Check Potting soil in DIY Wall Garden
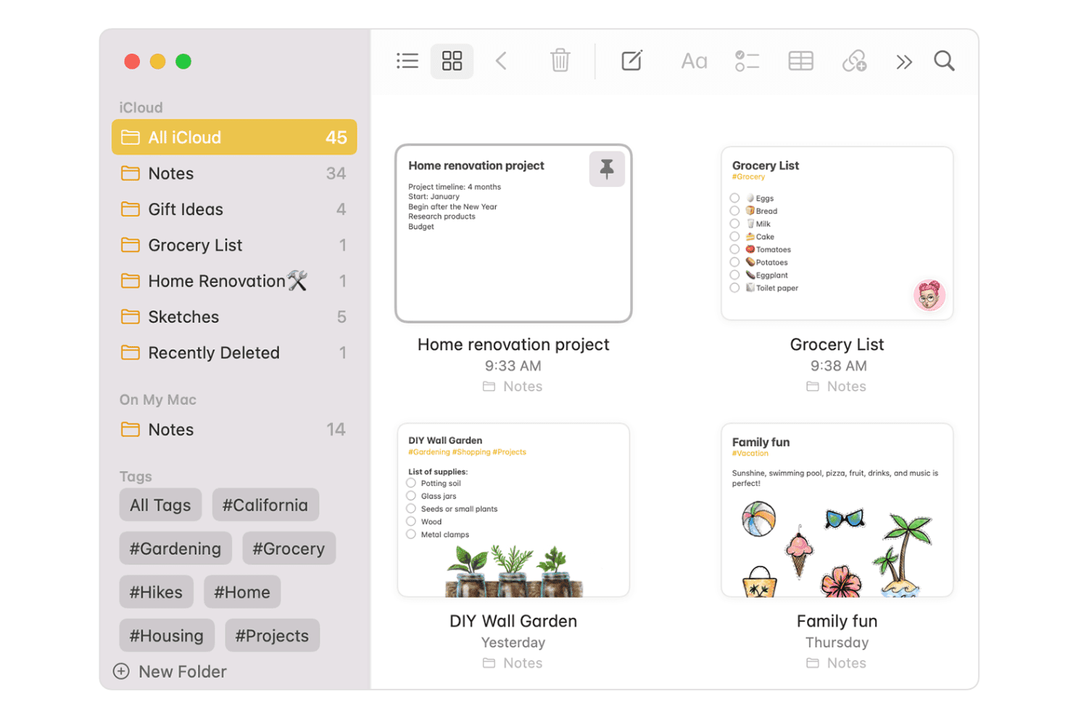Viewport: 1073px width, 715px height. point(411,483)
